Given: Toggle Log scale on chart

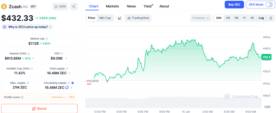Looking at the screenshot, I should (261, 18).
